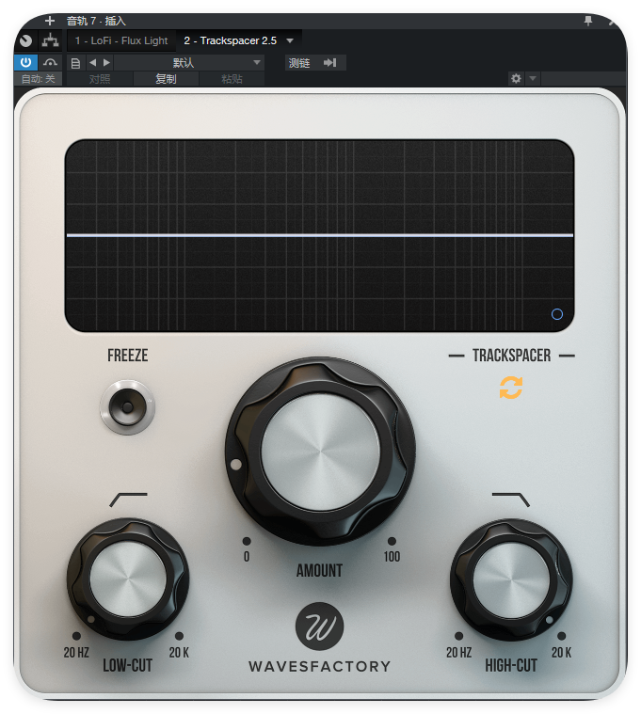The width and height of the screenshot is (641, 714).
Task: Go to the previous preset arrow
Action: 93,62
